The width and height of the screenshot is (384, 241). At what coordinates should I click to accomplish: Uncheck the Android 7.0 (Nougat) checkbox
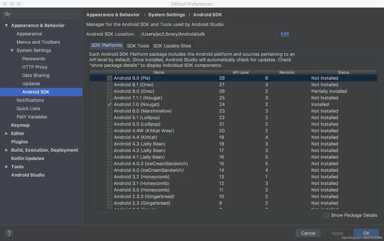[110, 104]
